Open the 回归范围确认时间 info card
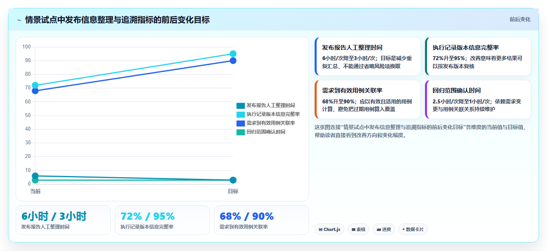Viewport: 547px width, 251px height. click(478, 99)
